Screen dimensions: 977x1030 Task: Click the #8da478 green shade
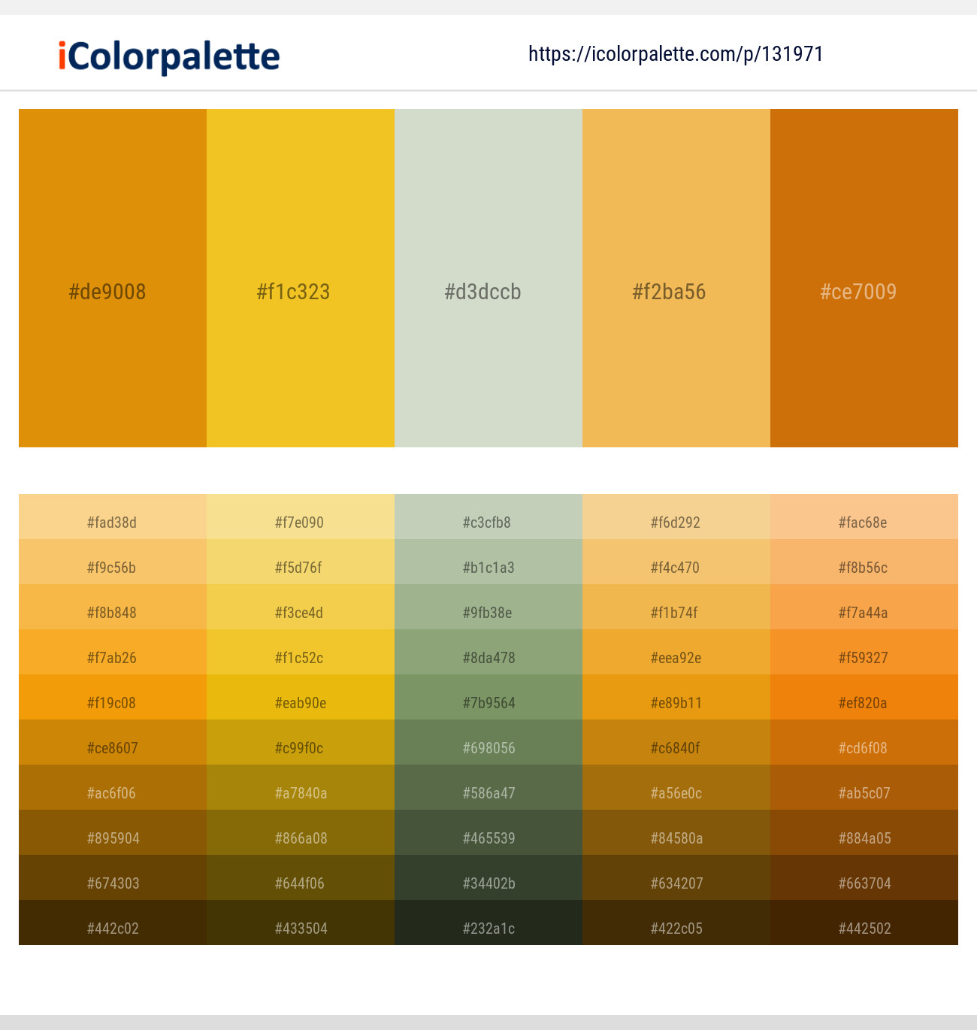[x=488, y=652]
